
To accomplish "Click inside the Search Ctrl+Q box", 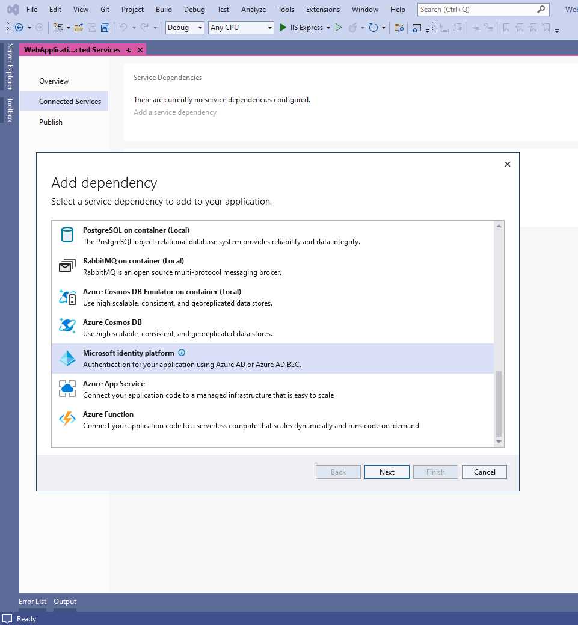I will click(x=475, y=9).
